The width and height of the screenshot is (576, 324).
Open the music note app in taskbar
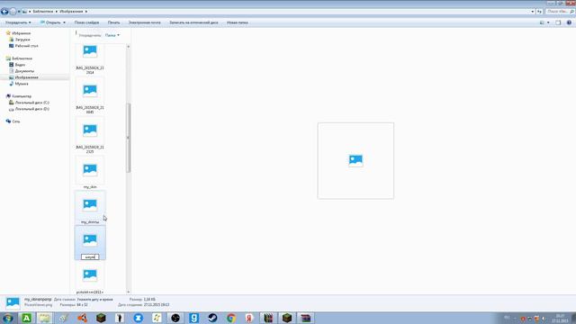click(x=157, y=318)
